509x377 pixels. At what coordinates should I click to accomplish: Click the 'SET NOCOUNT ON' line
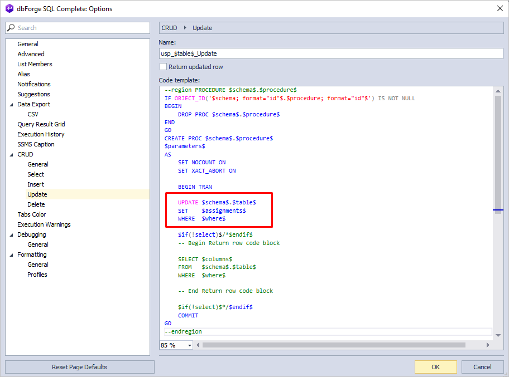pyautogui.click(x=201, y=163)
